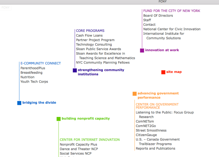Image resolution: width=219 pixels, height=157 pixels.
Task: Click the CENTER FOR INTERNET INNOVATION heading
Action: pos(90,140)
